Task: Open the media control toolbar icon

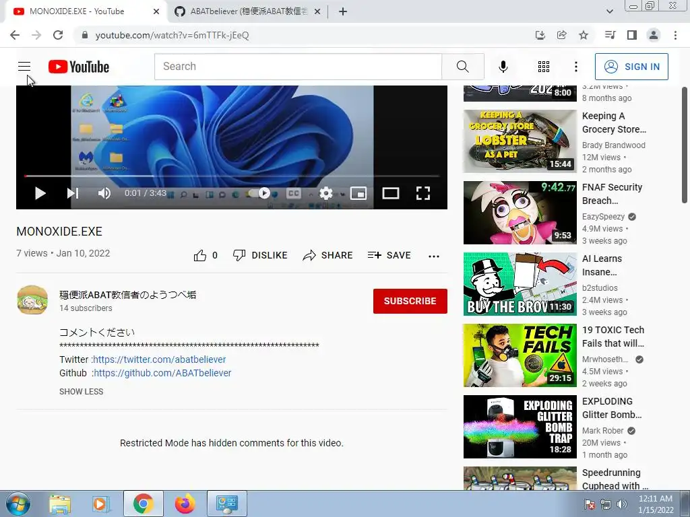Action: point(610,35)
